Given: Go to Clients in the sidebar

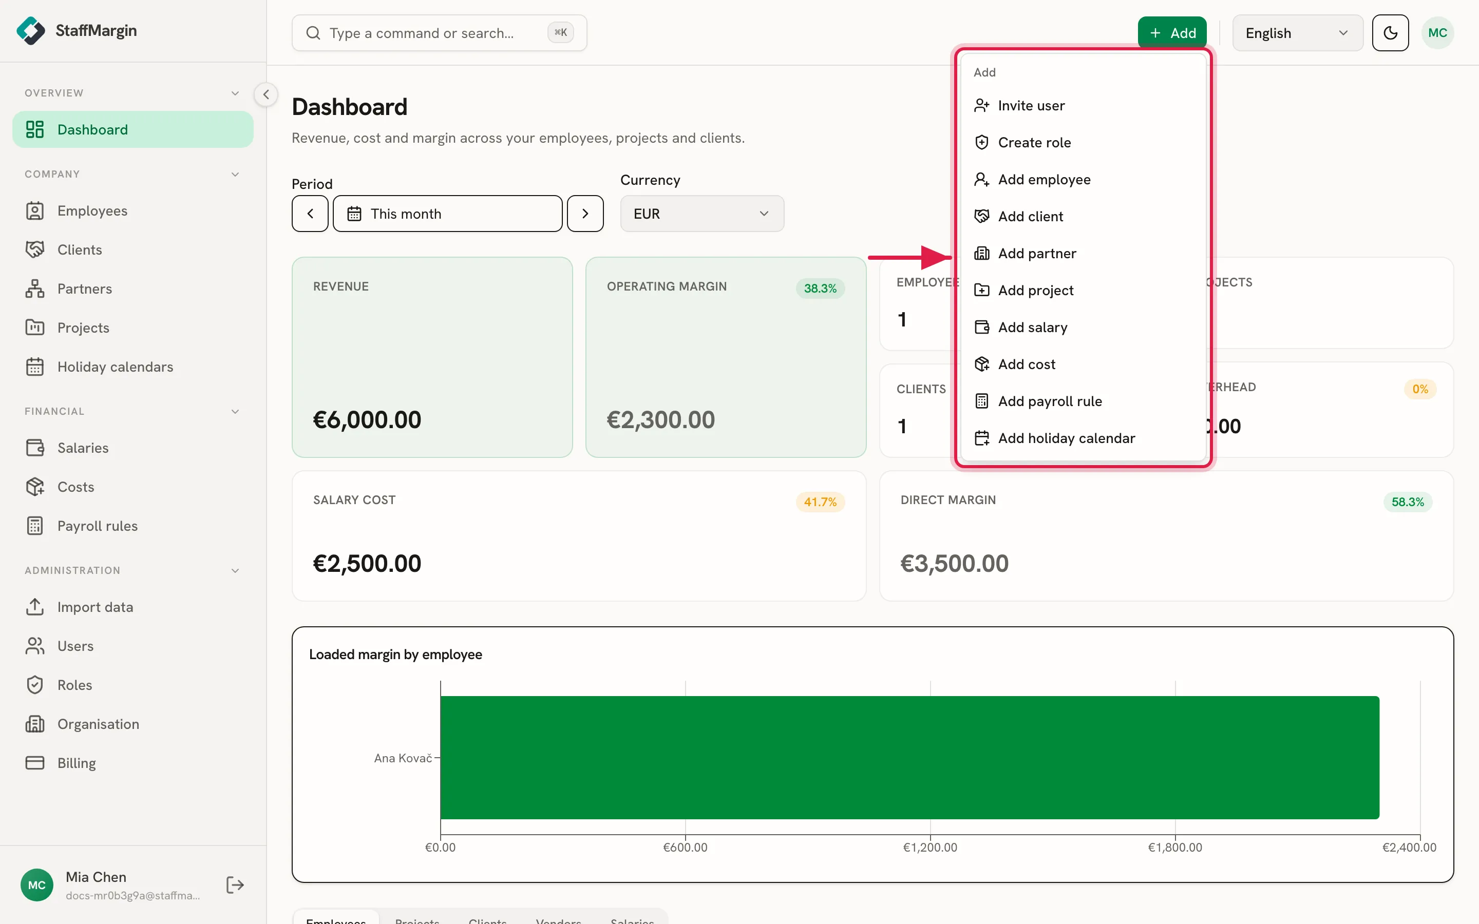Looking at the screenshot, I should pos(132,250).
